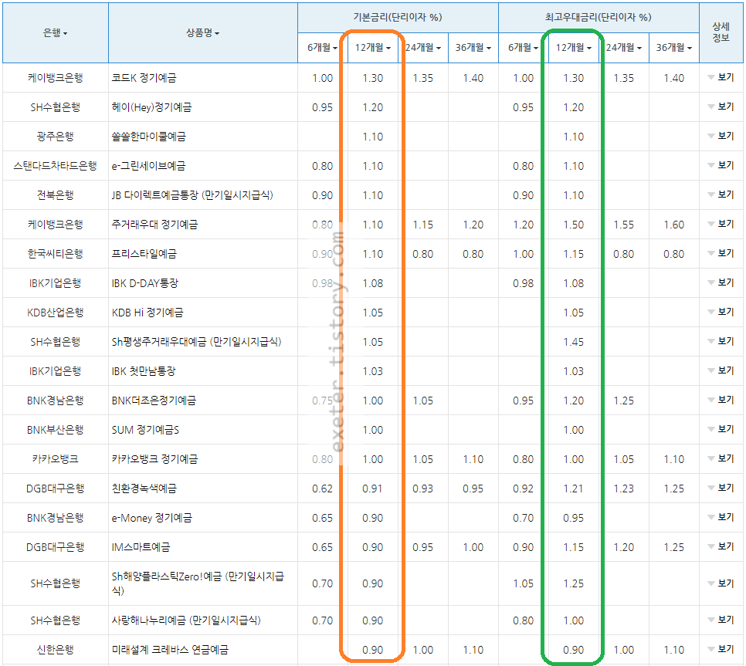Click bank name KDB산업은행

click(55, 313)
